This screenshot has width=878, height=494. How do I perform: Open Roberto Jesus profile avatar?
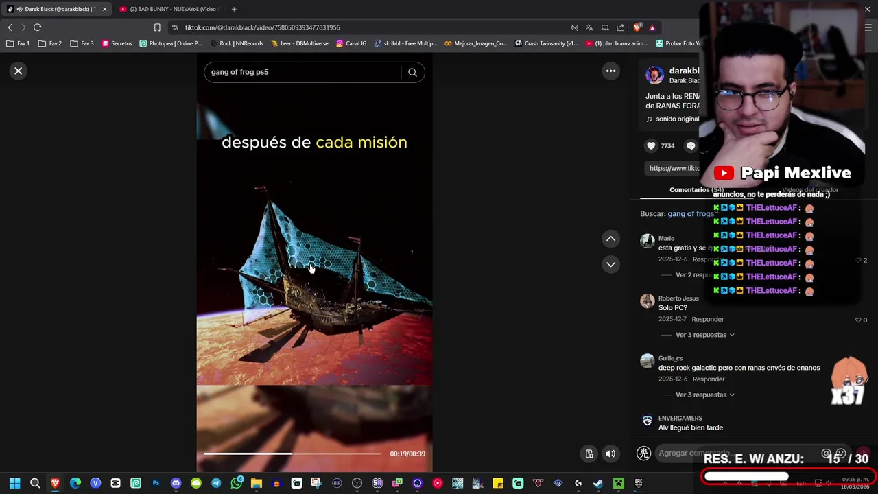pos(648,301)
